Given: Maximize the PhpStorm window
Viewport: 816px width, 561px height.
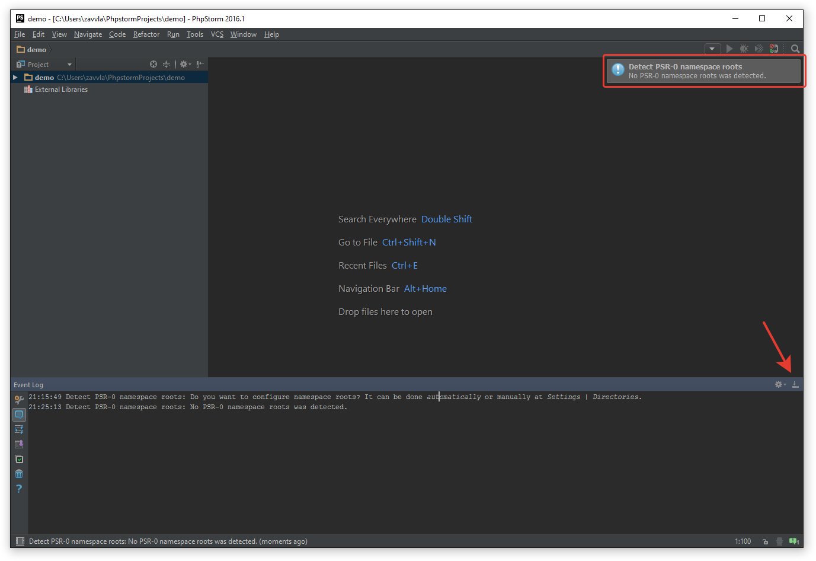Looking at the screenshot, I should (x=762, y=18).
